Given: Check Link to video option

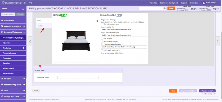Looking at the screenshot, I should pyautogui.click(x=102, y=39).
